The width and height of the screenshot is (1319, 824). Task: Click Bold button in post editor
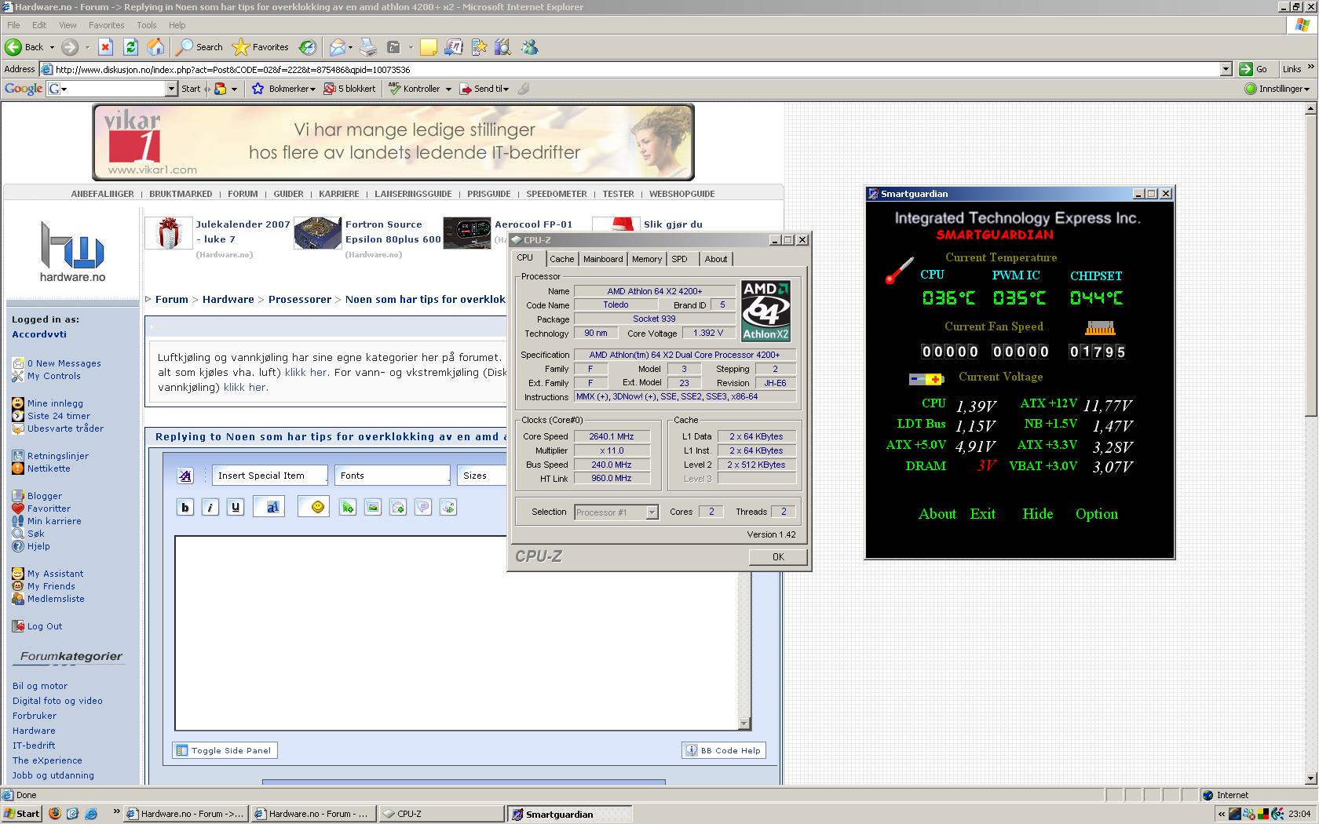pyautogui.click(x=185, y=508)
